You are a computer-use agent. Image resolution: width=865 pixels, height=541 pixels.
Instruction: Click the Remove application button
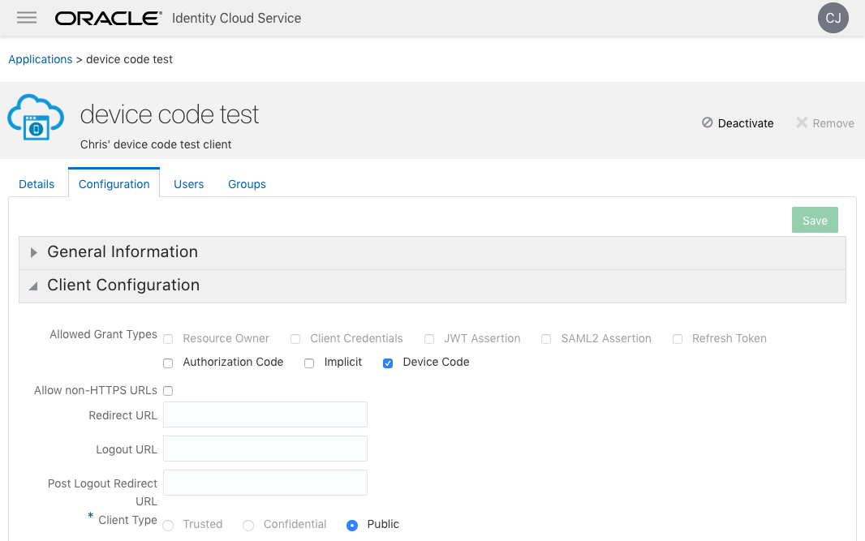(824, 123)
